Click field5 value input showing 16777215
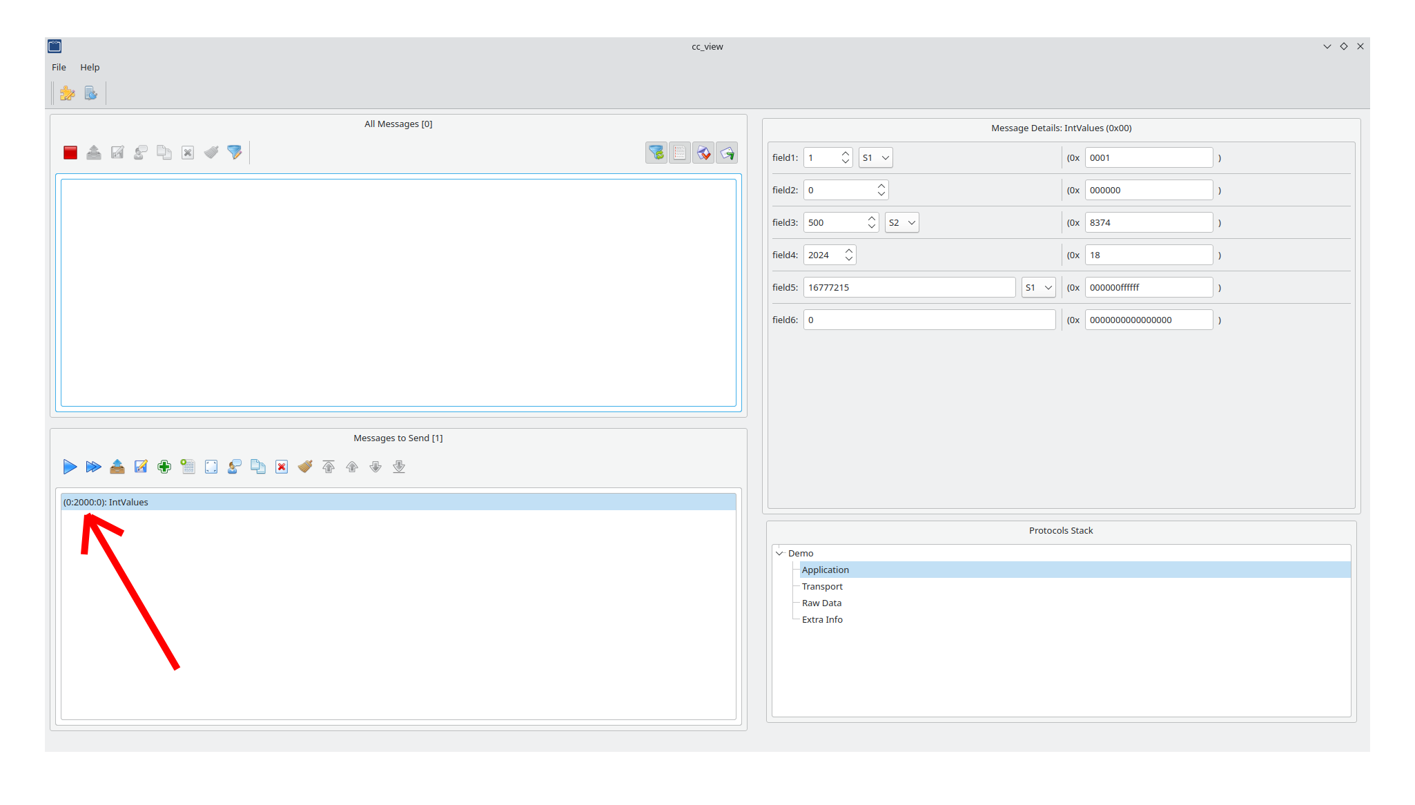Viewport: 1415px width, 805px height. coord(909,287)
